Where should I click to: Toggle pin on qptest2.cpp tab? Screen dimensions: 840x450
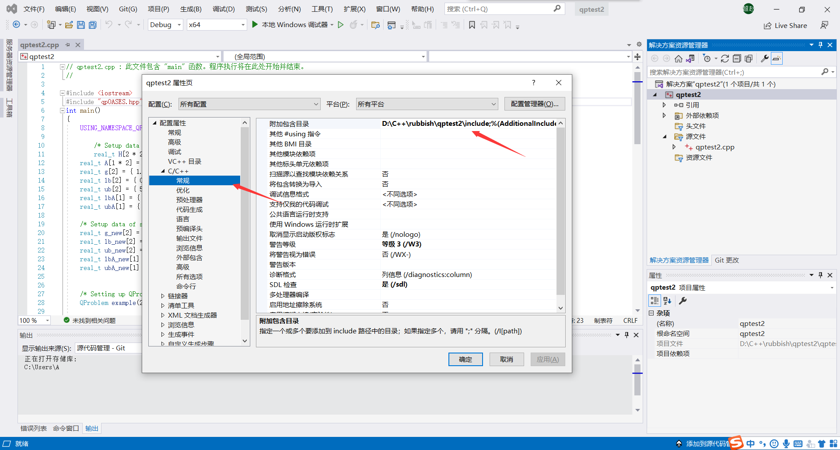67,45
